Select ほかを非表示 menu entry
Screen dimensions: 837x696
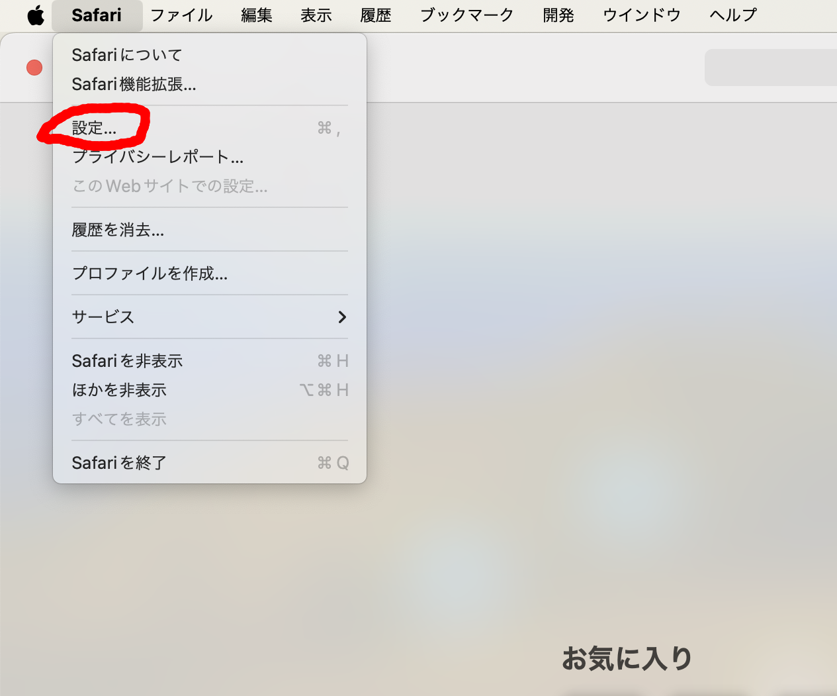(210, 390)
